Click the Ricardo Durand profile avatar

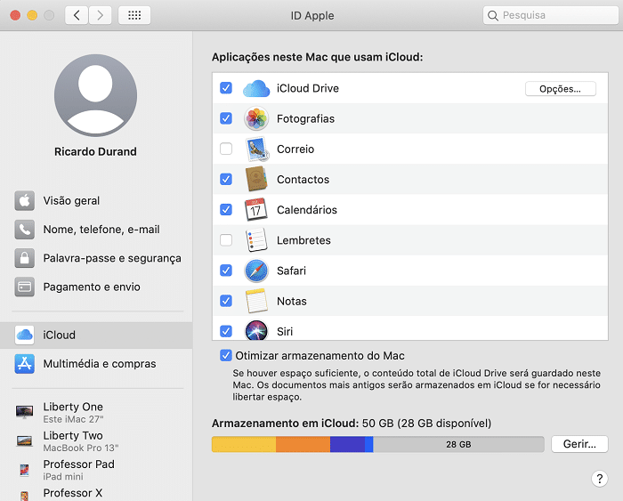96,95
